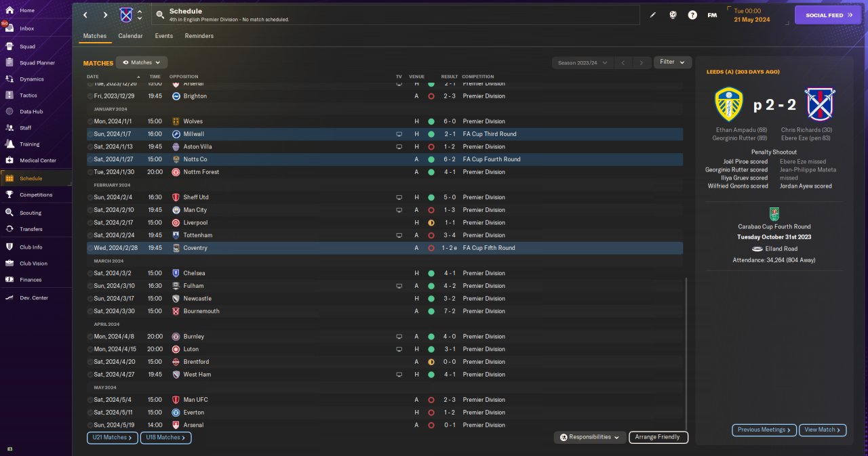Click the View Match button
868x456 pixels.
tap(823, 430)
